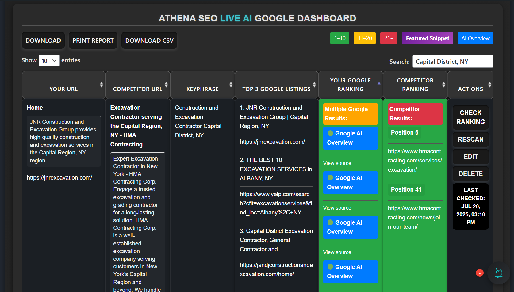Click the keyphrase cell text
The width and height of the screenshot is (514, 292).
198,122
